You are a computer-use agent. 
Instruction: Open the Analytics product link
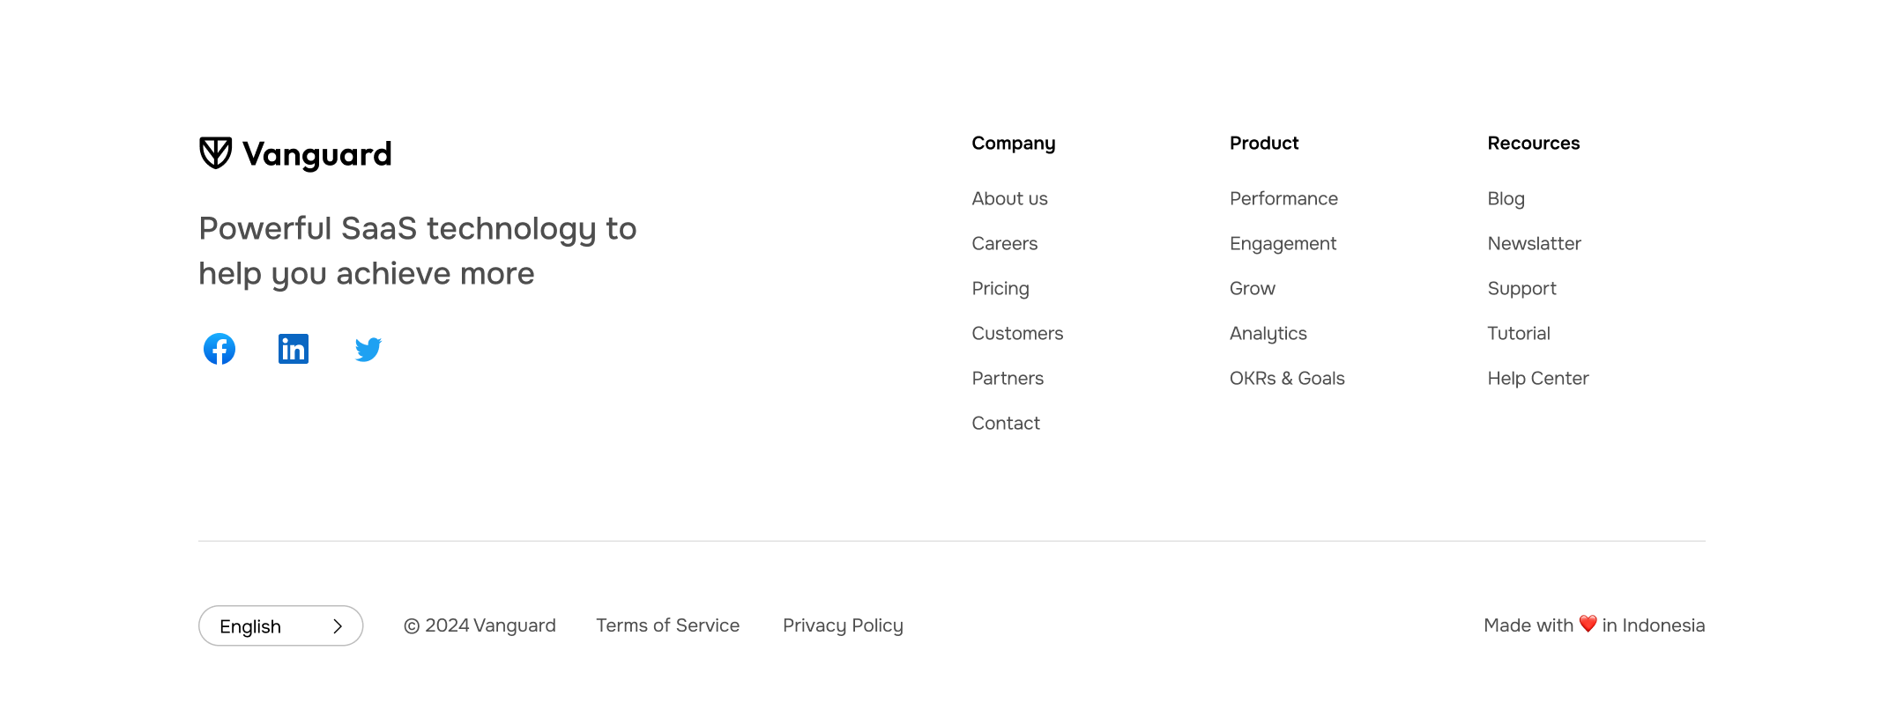coord(1268,333)
